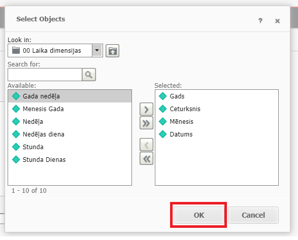Click the Cancel button
298x240 pixels.
coord(253,215)
